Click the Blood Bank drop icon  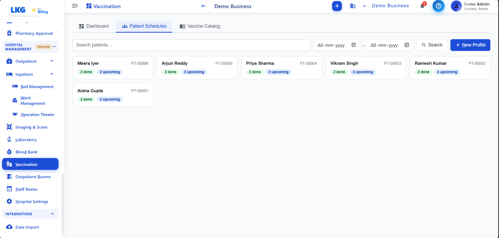tap(9, 152)
